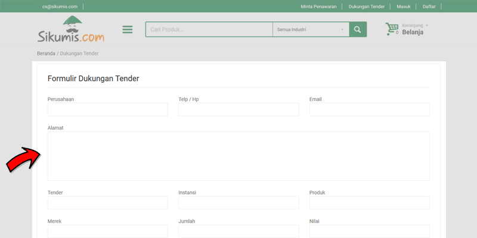Click Masuk to log in

coord(404,7)
